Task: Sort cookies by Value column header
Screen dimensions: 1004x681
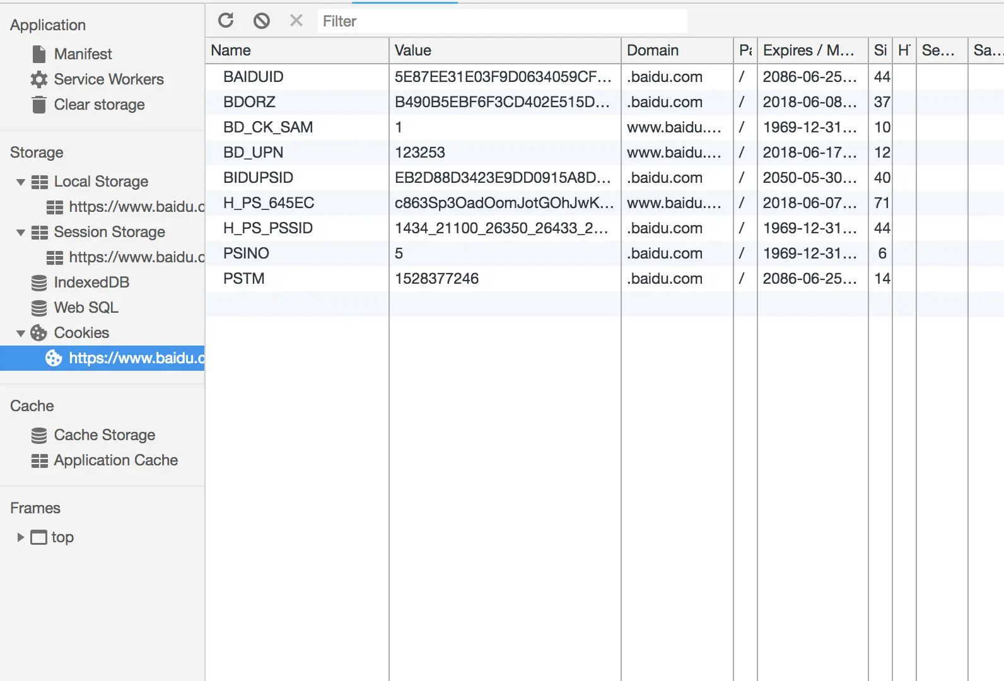Action: [505, 50]
